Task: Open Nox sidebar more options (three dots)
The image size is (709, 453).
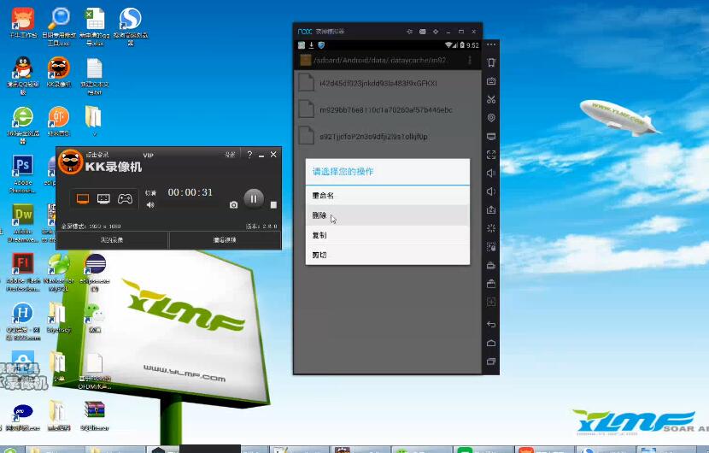Action: click(x=491, y=44)
